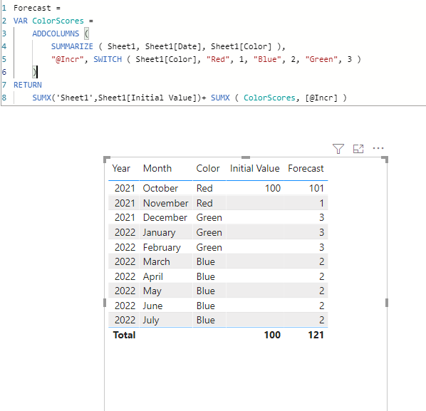Click the Blue color cell for March

(x=206, y=261)
